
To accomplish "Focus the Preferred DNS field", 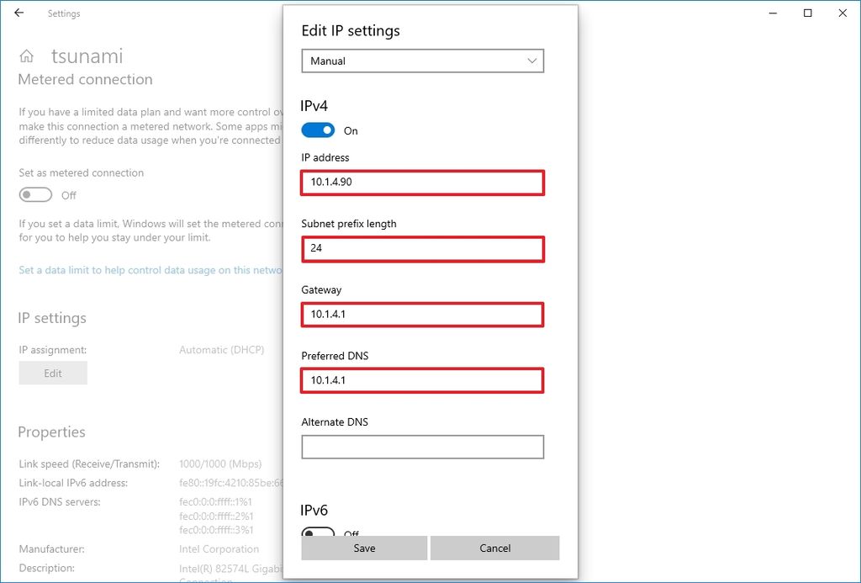I will pyautogui.click(x=422, y=380).
